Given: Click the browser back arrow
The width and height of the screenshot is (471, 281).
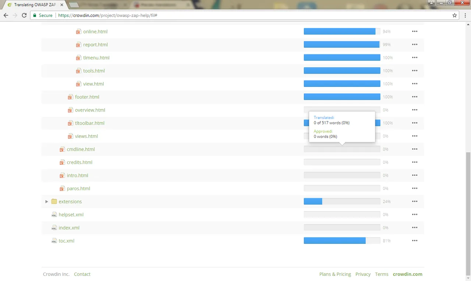Looking at the screenshot, I should pos(6,15).
